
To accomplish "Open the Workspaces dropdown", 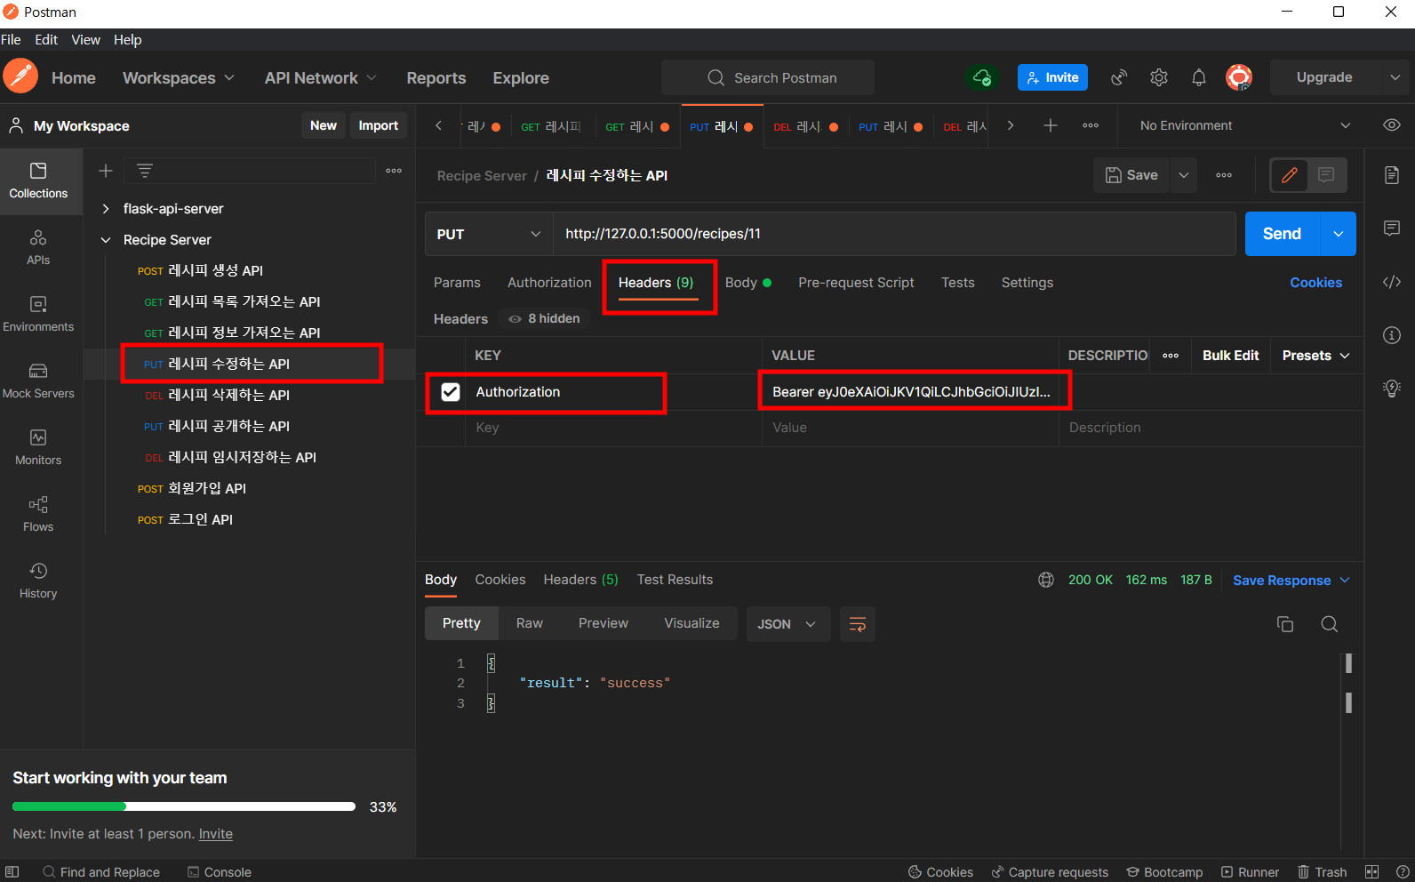I will pyautogui.click(x=179, y=78).
